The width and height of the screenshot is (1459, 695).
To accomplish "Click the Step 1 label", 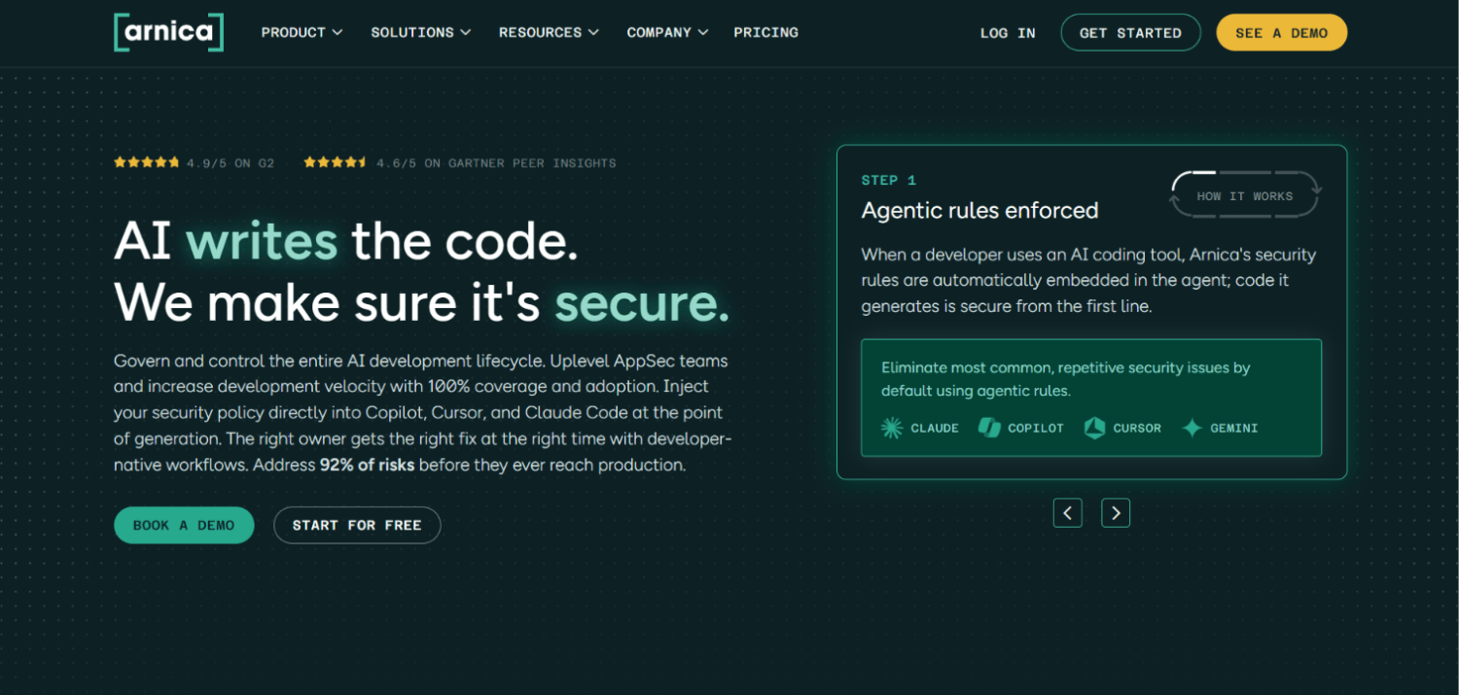I will point(889,180).
